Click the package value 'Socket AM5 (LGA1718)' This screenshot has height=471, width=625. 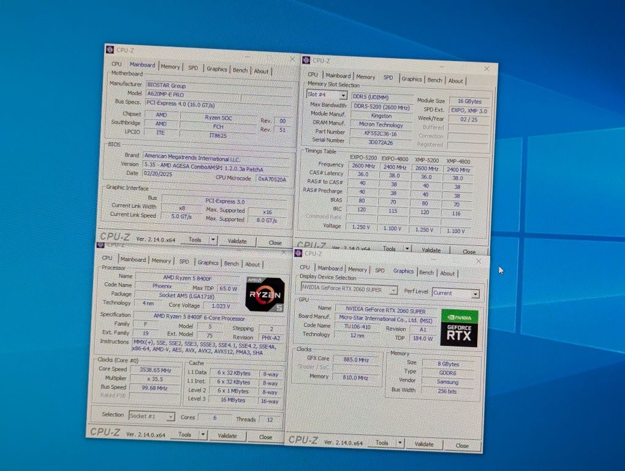186,296
